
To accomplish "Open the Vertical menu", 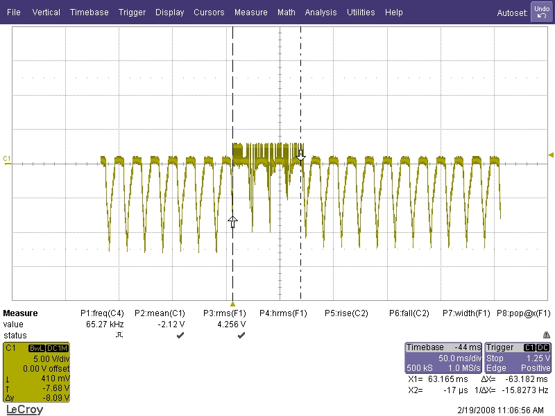I will tap(46, 12).
